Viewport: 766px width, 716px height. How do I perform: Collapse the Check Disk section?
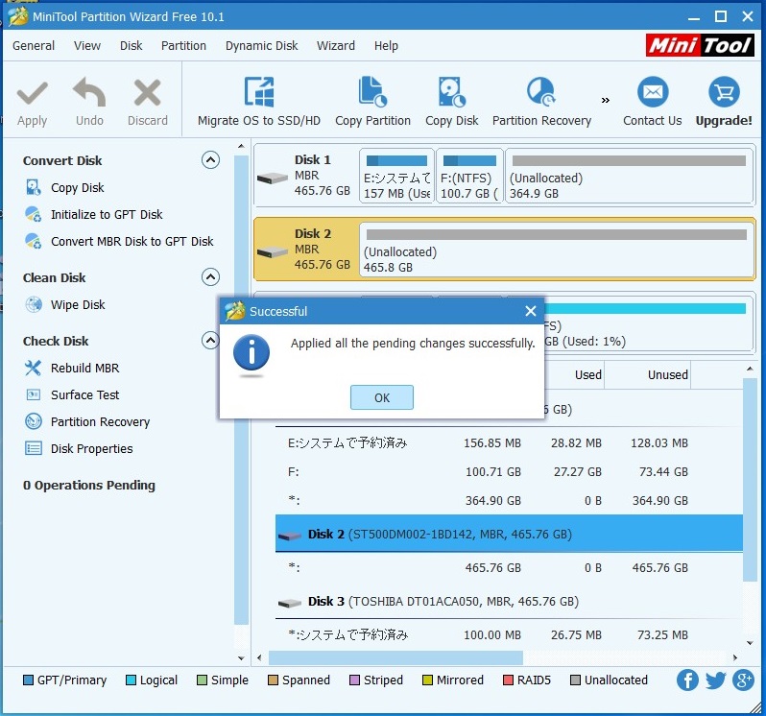tap(210, 340)
